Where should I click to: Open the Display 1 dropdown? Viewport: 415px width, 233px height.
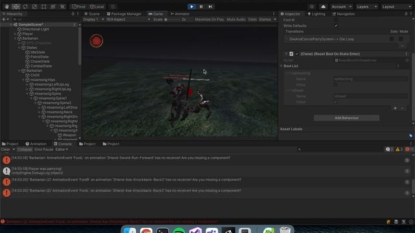93,19
